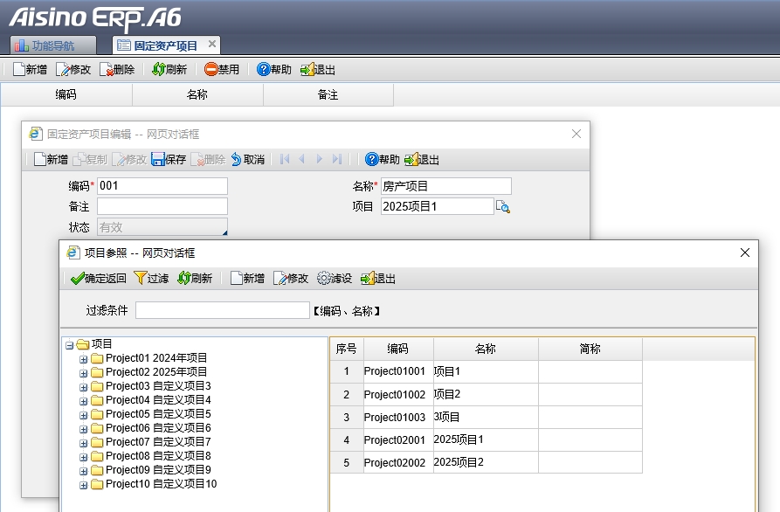Click the 滤设 gear icon
The image size is (780, 512).
(x=324, y=278)
